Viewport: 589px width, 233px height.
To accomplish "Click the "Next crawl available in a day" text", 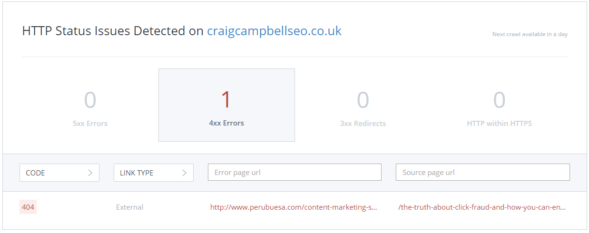I will (x=530, y=34).
